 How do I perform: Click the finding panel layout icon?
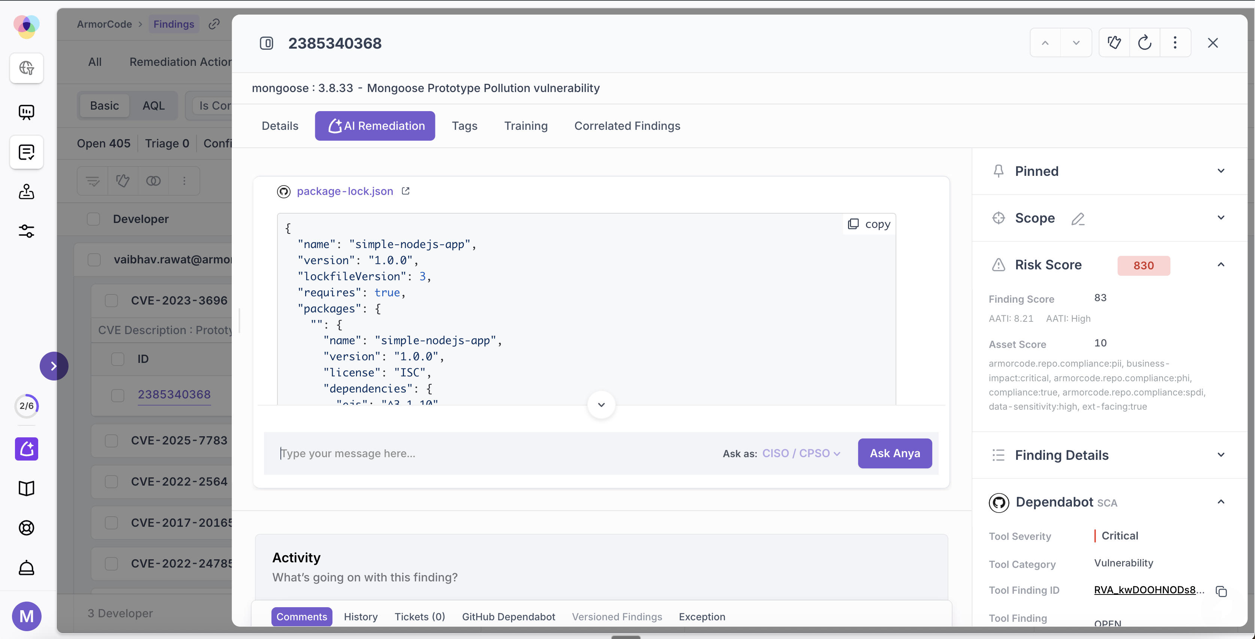click(x=267, y=43)
